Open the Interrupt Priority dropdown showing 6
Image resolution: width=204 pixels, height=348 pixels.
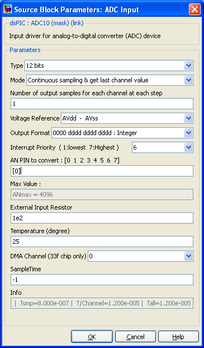click(163, 147)
